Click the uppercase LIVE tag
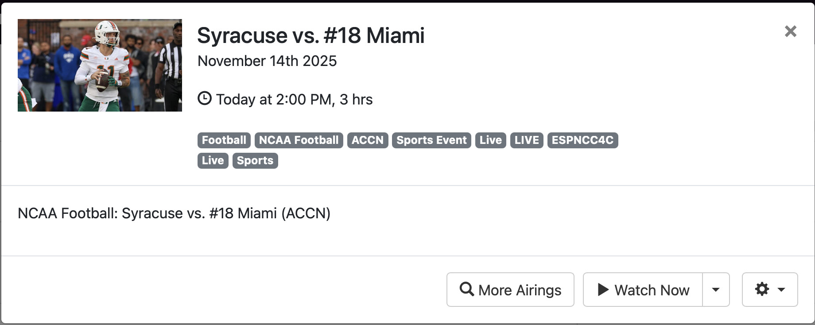Screen dimensions: 815x325 526,140
